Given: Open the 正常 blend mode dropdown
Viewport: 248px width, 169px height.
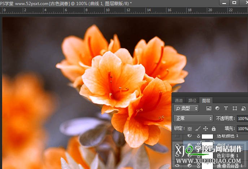Looking at the screenshot, I should 193,118.
